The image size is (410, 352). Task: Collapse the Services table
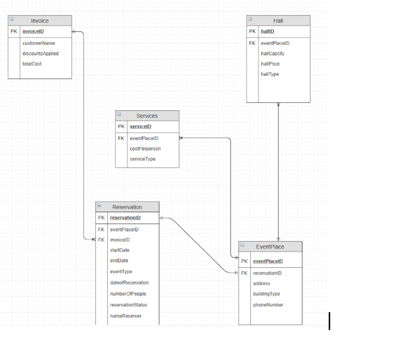(119, 115)
